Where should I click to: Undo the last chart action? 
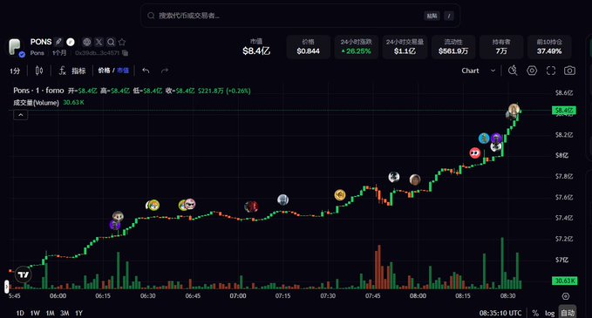(x=146, y=71)
